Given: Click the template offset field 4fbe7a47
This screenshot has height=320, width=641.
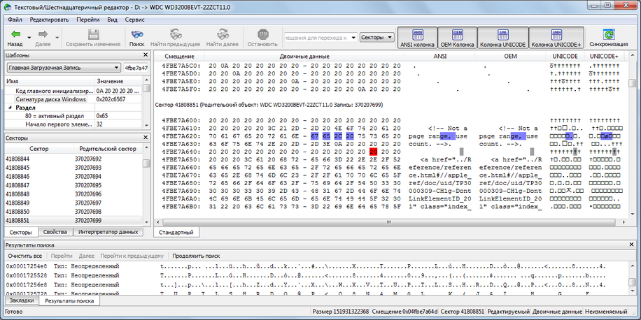Looking at the screenshot, I should 136,67.
